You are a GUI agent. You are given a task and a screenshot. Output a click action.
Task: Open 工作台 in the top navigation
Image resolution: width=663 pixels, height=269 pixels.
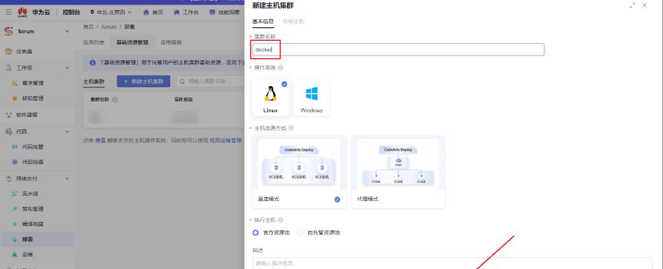pos(186,12)
